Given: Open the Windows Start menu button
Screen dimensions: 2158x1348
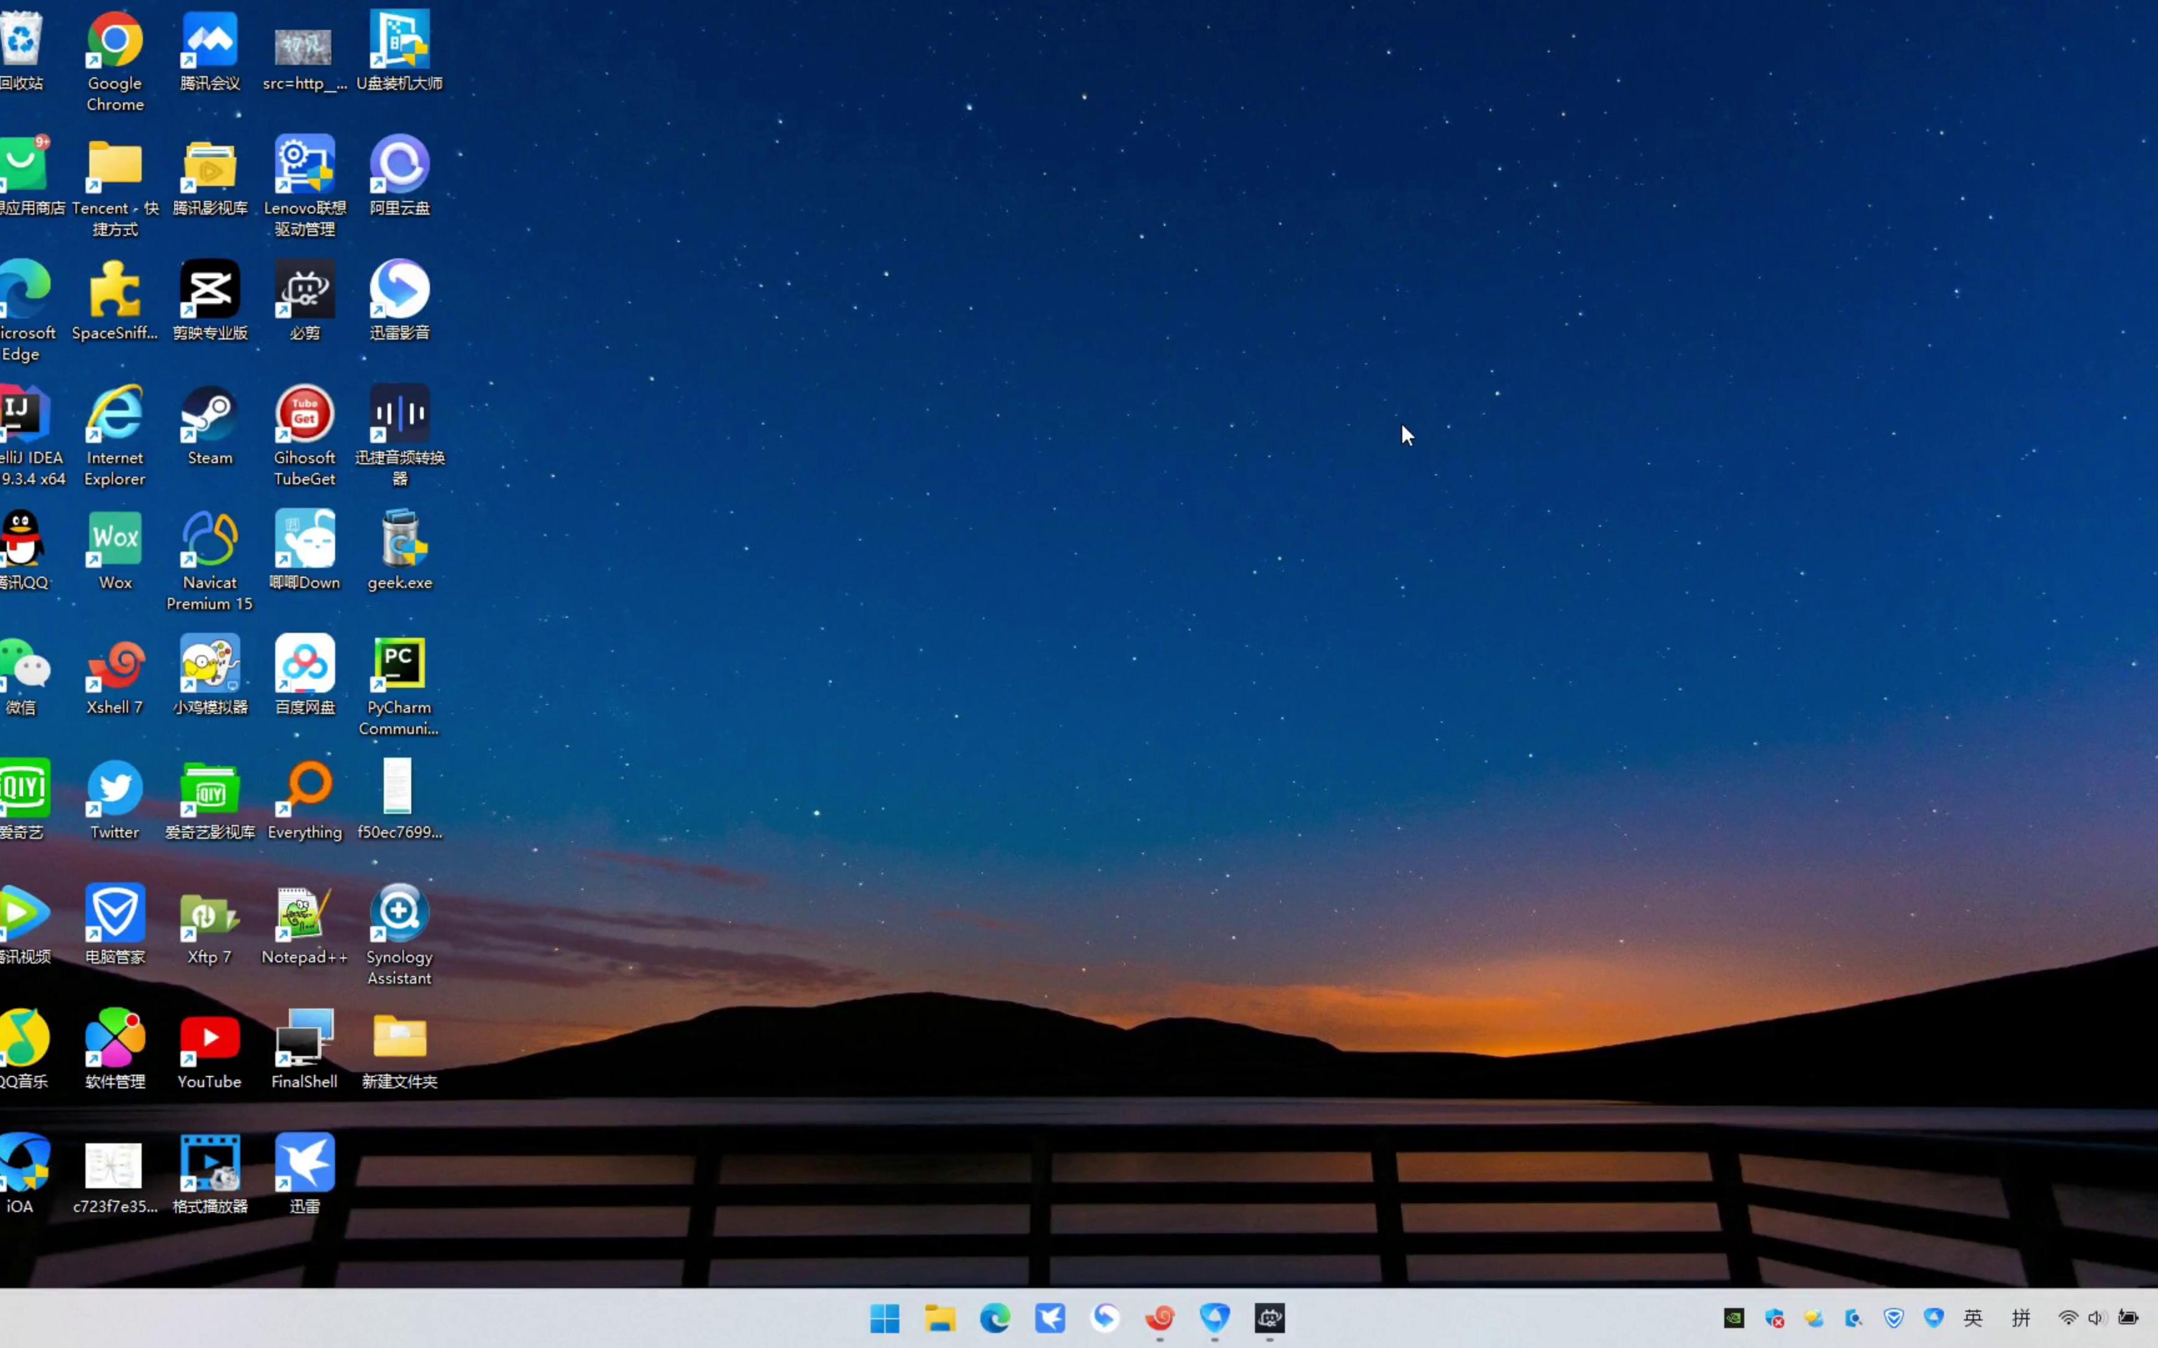Looking at the screenshot, I should pos(885,1317).
